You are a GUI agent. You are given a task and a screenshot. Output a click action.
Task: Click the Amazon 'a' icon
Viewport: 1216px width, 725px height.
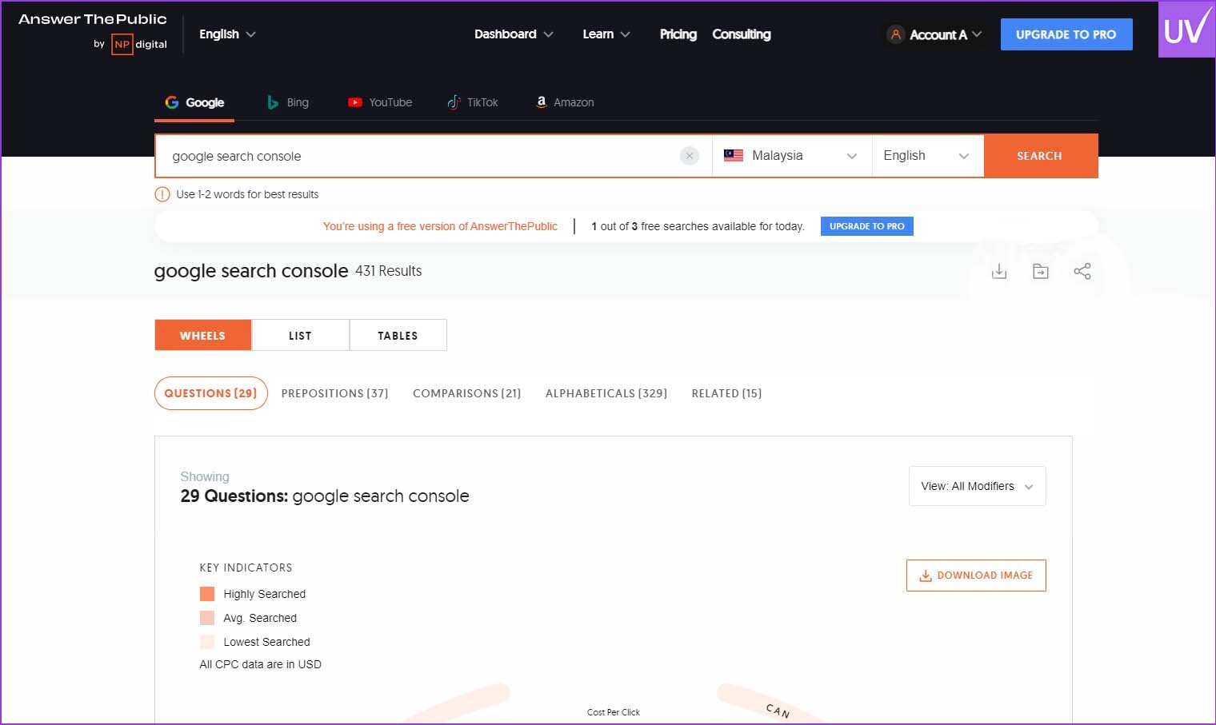pos(542,102)
